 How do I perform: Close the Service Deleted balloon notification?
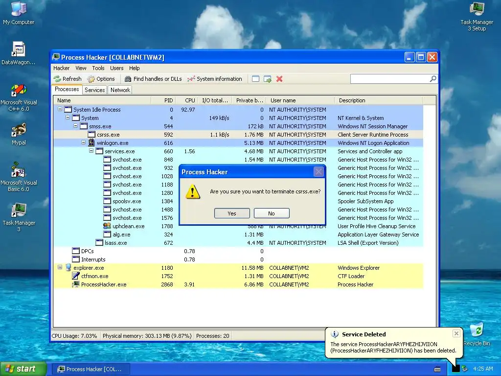coord(456,333)
